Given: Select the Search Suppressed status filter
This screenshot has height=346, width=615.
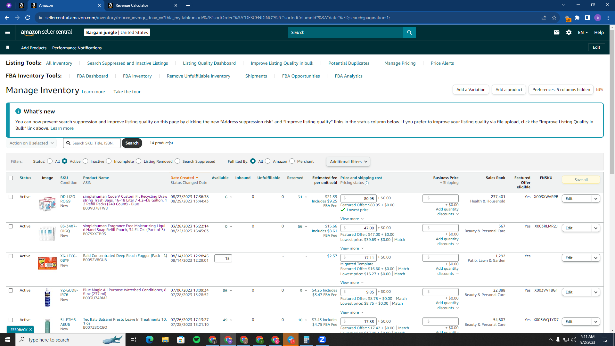Looking at the screenshot, I should 177,161.
